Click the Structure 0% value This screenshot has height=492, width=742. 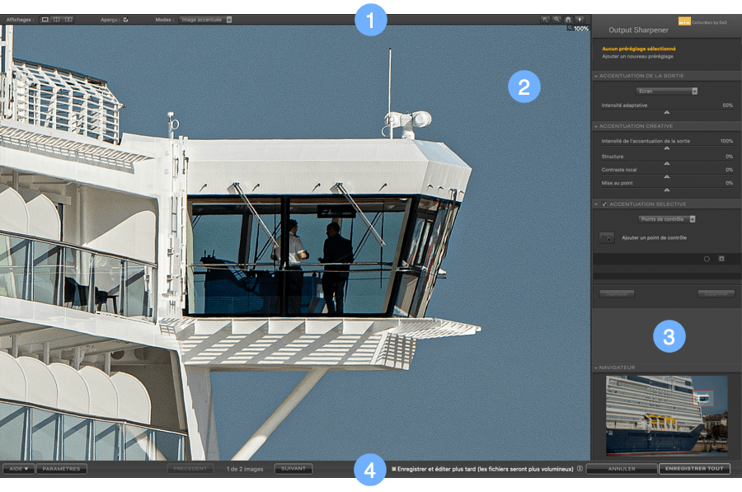point(729,157)
